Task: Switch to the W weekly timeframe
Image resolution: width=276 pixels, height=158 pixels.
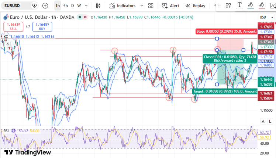Action: point(79,6)
